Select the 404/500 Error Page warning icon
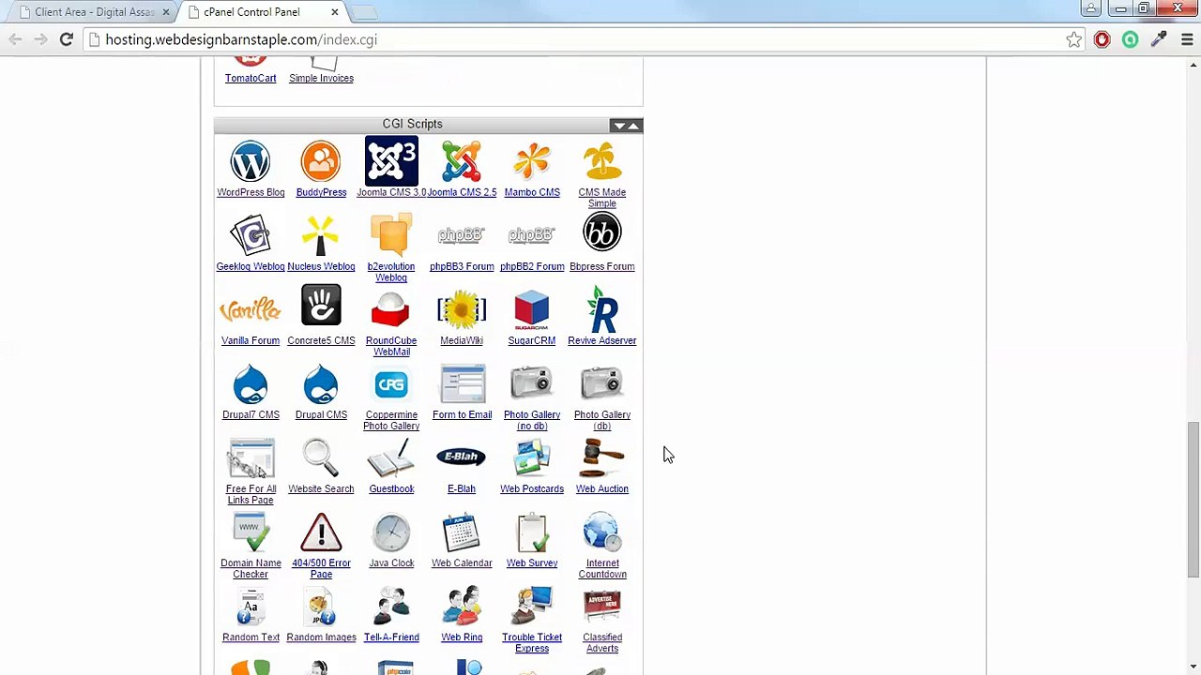 pyautogui.click(x=321, y=532)
